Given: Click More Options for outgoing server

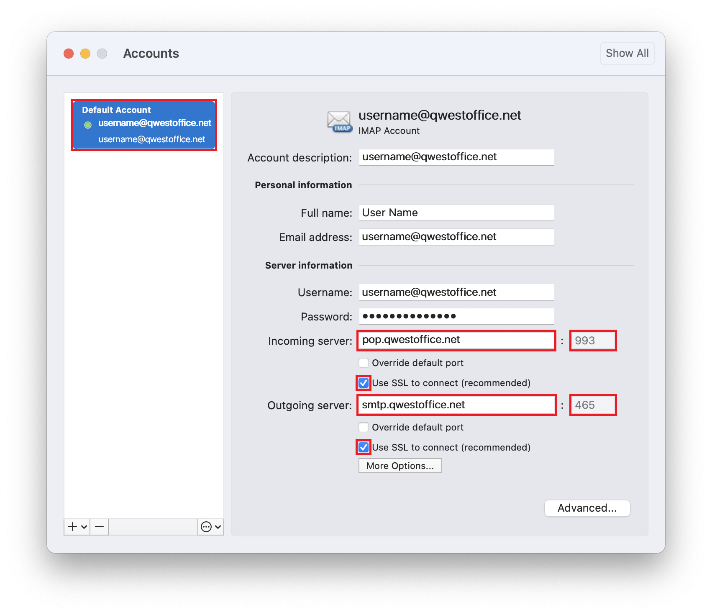Looking at the screenshot, I should pos(400,466).
